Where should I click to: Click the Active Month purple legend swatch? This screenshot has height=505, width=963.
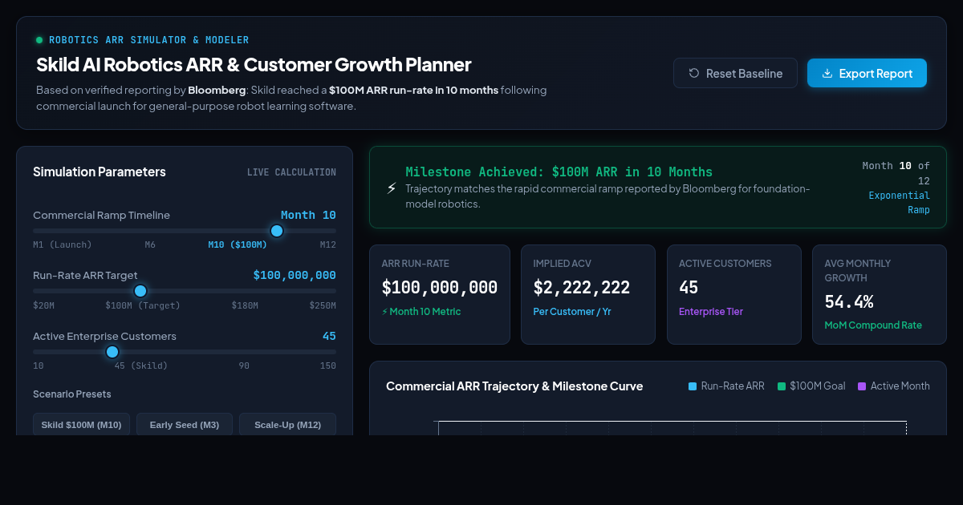point(862,386)
